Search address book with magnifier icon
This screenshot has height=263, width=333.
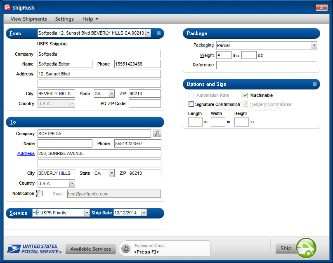[x=157, y=134]
